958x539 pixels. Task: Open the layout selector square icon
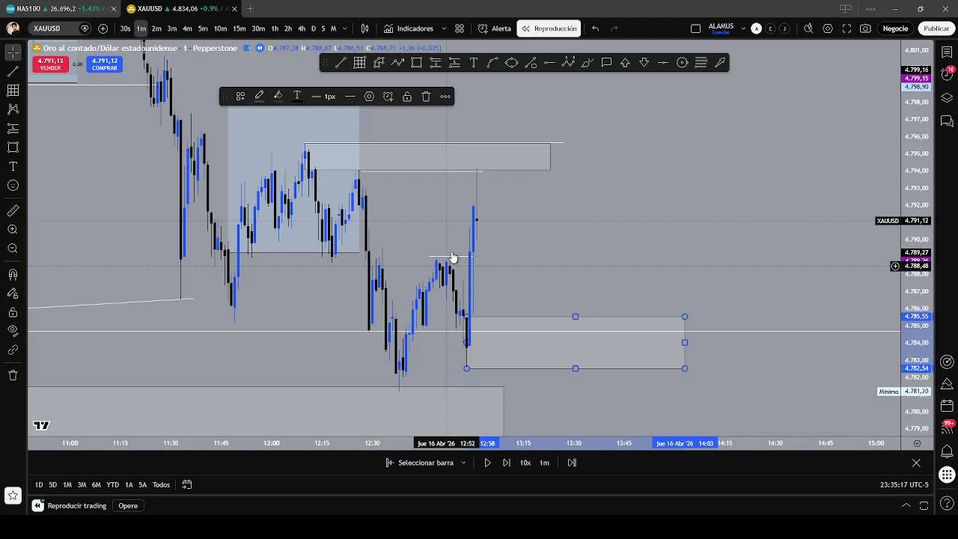pos(695,28)
